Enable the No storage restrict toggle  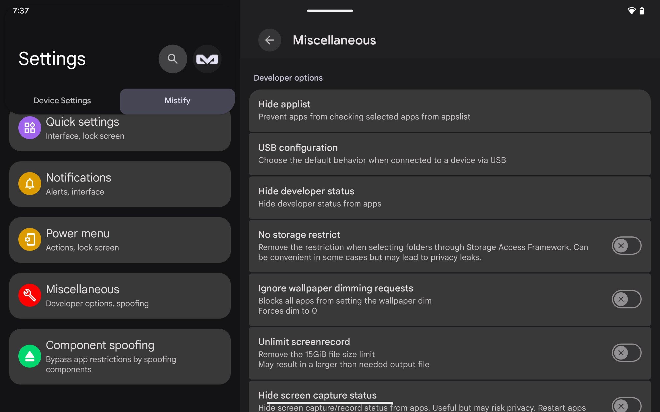coord(626,245)
